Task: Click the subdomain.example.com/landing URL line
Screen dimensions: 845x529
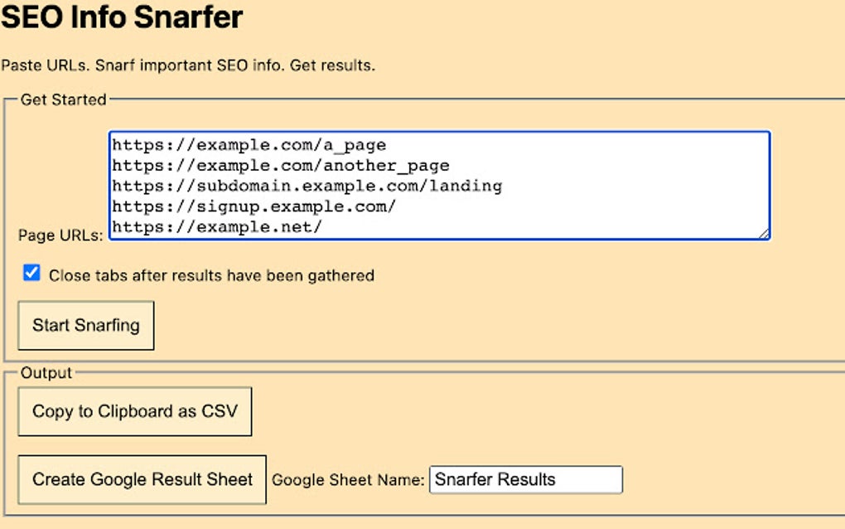Action: pyautogui.click(x=307, y=186)
